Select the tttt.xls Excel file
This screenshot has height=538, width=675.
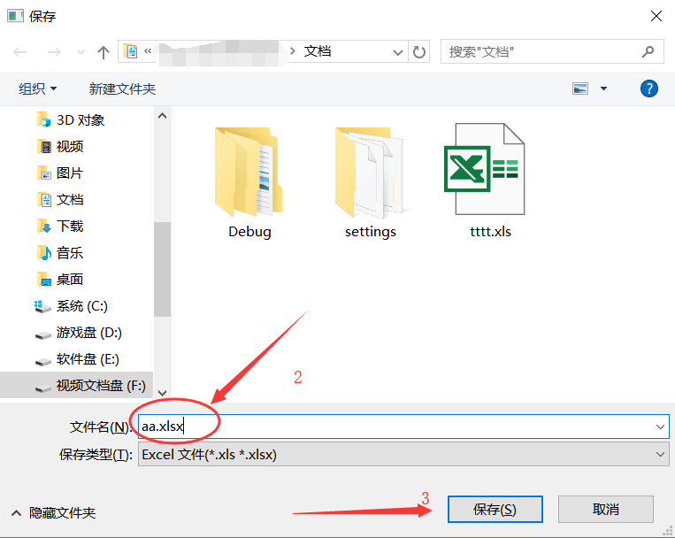click(484, 169)
